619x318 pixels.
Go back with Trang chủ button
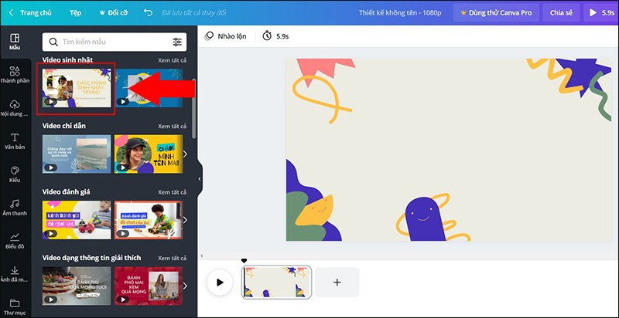(30, 12)
